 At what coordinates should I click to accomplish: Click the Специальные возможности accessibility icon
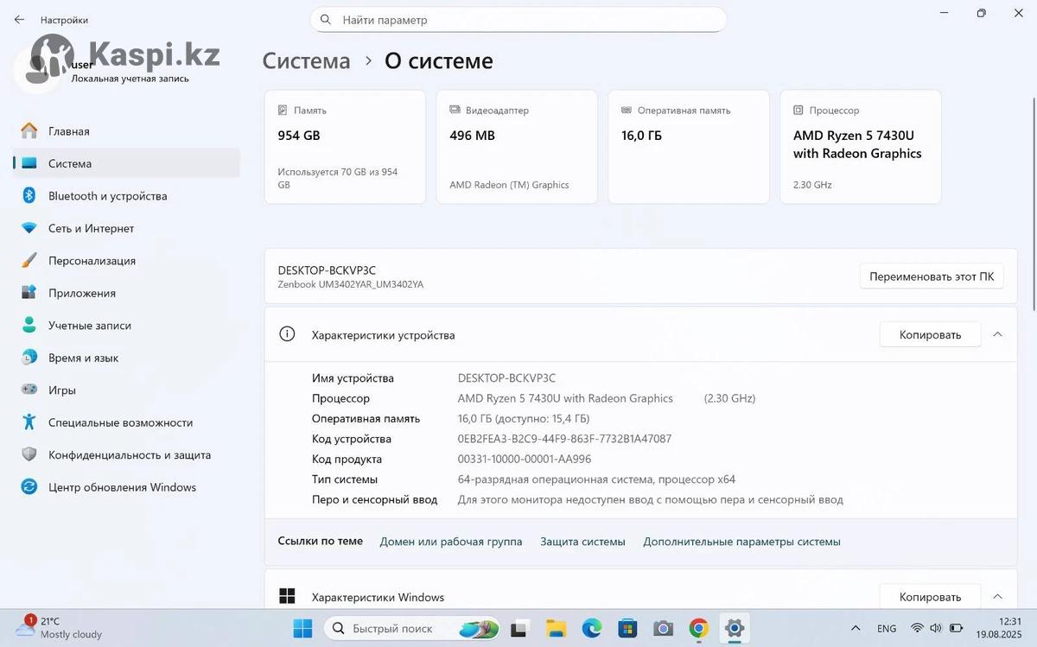tap(29, 422)
